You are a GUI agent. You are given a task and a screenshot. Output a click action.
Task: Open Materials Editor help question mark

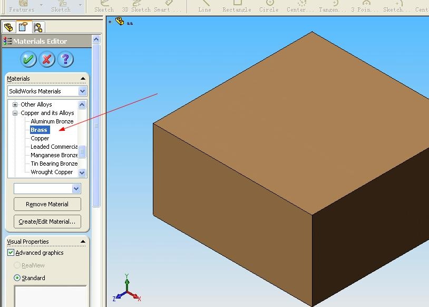click(65, 59)
